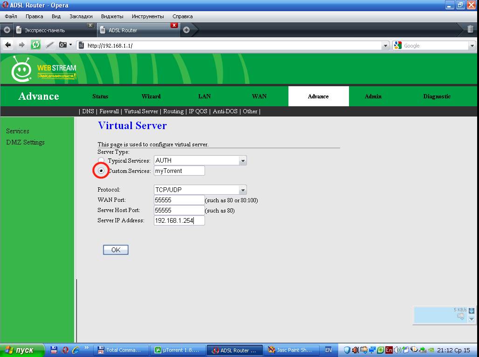This screenshot has height=357, width=479.
Task: Select the Typical Services radio button
Action: click(x=101, y=161)
